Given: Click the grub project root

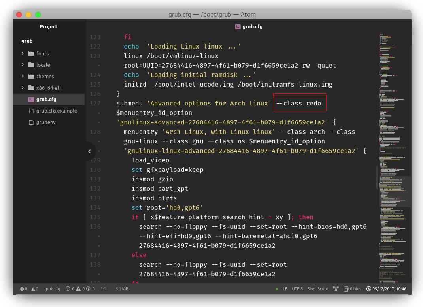Looking at the screenshot, I should click(27, 41).
